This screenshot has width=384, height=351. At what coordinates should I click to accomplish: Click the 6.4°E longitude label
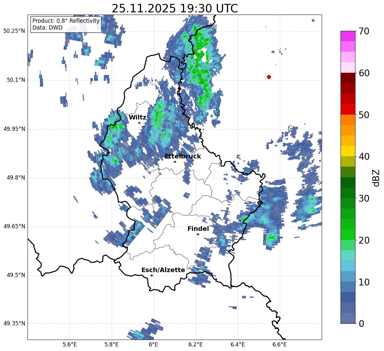tap(237, 345)
